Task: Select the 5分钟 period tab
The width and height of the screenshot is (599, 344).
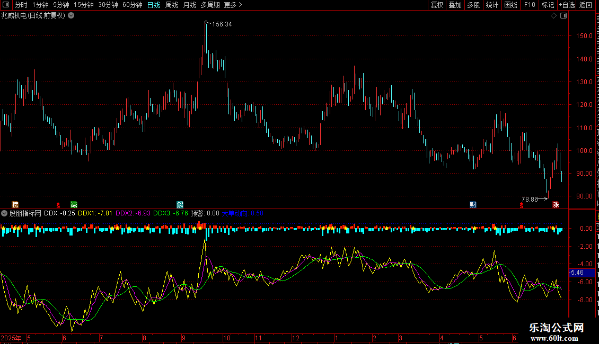Action: (x=61, y=5)
